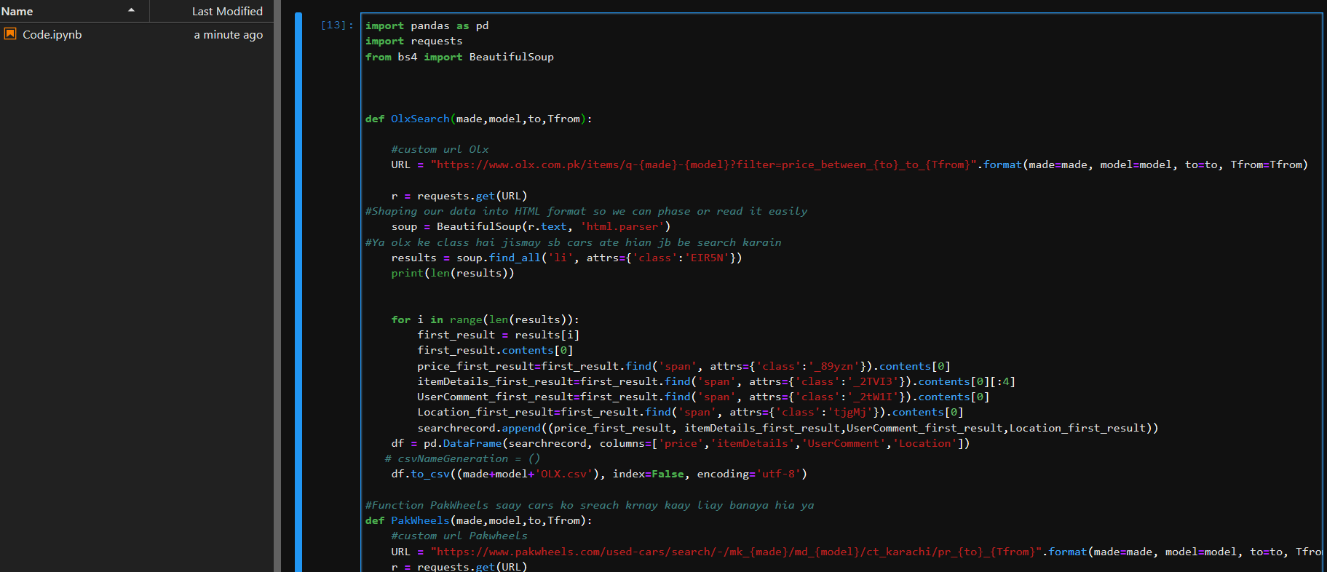1327x572 pixels.
Task: Click the 'results = soup.find_all' line
Action: pos(566,258)
